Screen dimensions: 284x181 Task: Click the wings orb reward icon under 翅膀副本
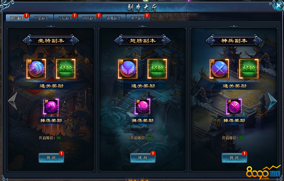pos(128,69)
